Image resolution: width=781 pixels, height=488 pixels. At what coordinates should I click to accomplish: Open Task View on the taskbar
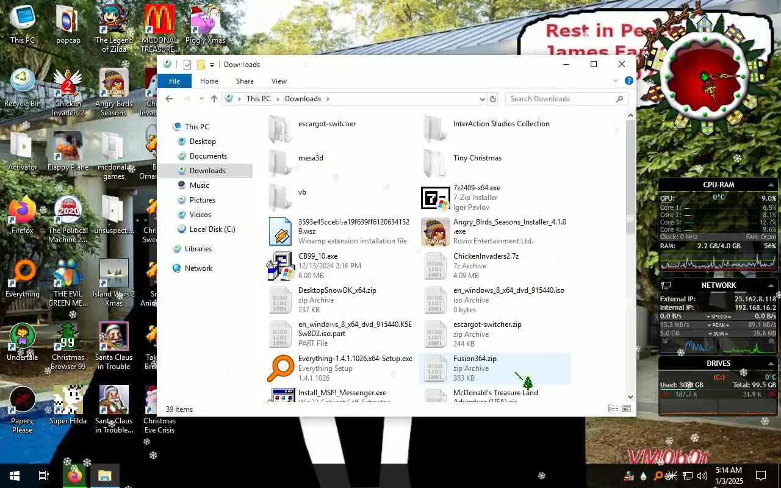44,476
